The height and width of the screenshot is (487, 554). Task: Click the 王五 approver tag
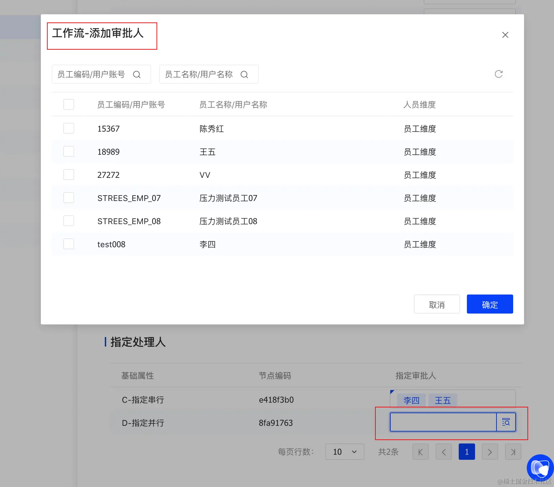[x=443, y=401]
